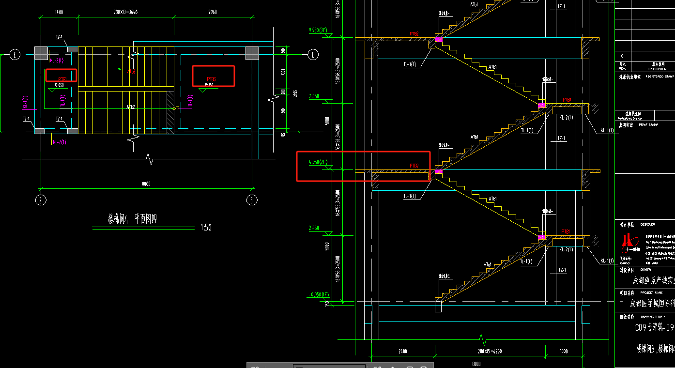Click the PROJECT NAME label
The height and width of the screenshot is (368, 675).
coord(652,292)
